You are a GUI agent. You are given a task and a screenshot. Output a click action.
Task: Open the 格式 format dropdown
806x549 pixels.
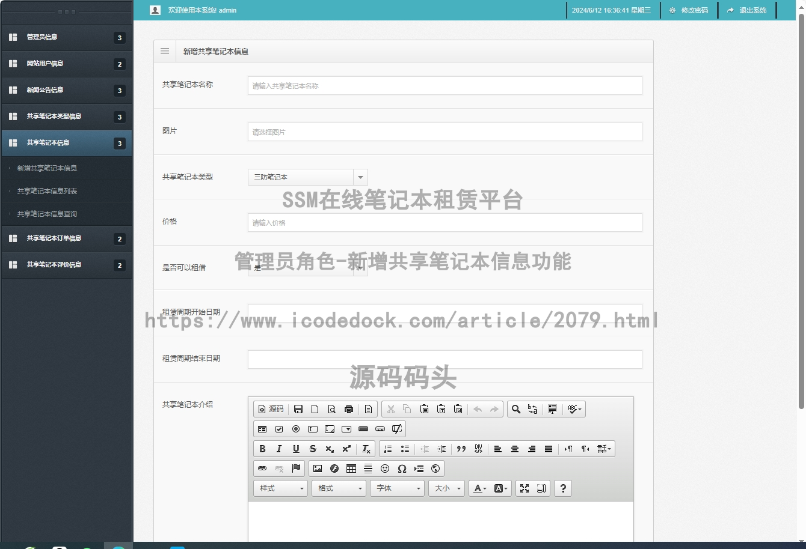point(339,488)
